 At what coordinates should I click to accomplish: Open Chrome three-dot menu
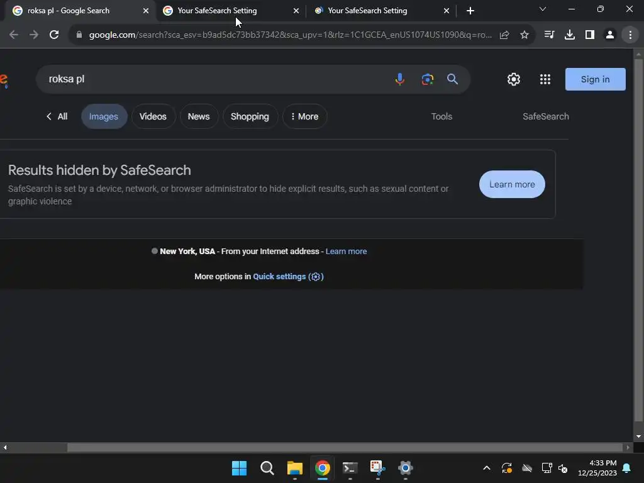[630, 35]
